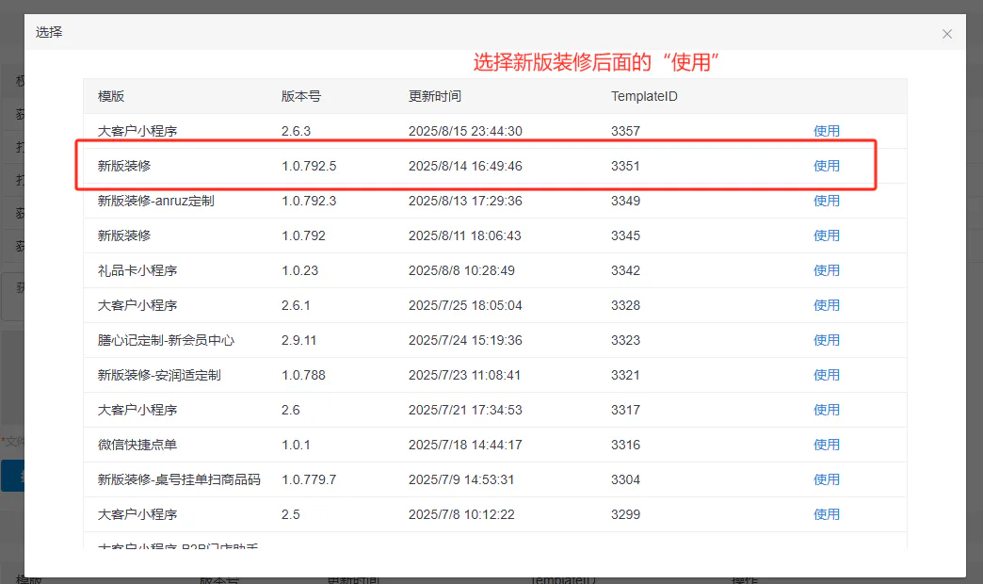This screenshot has height=584, width=983.
Task: Click 使用 for 新版装修-桌号挂单扫商品码 row
Action: [827, 479]
